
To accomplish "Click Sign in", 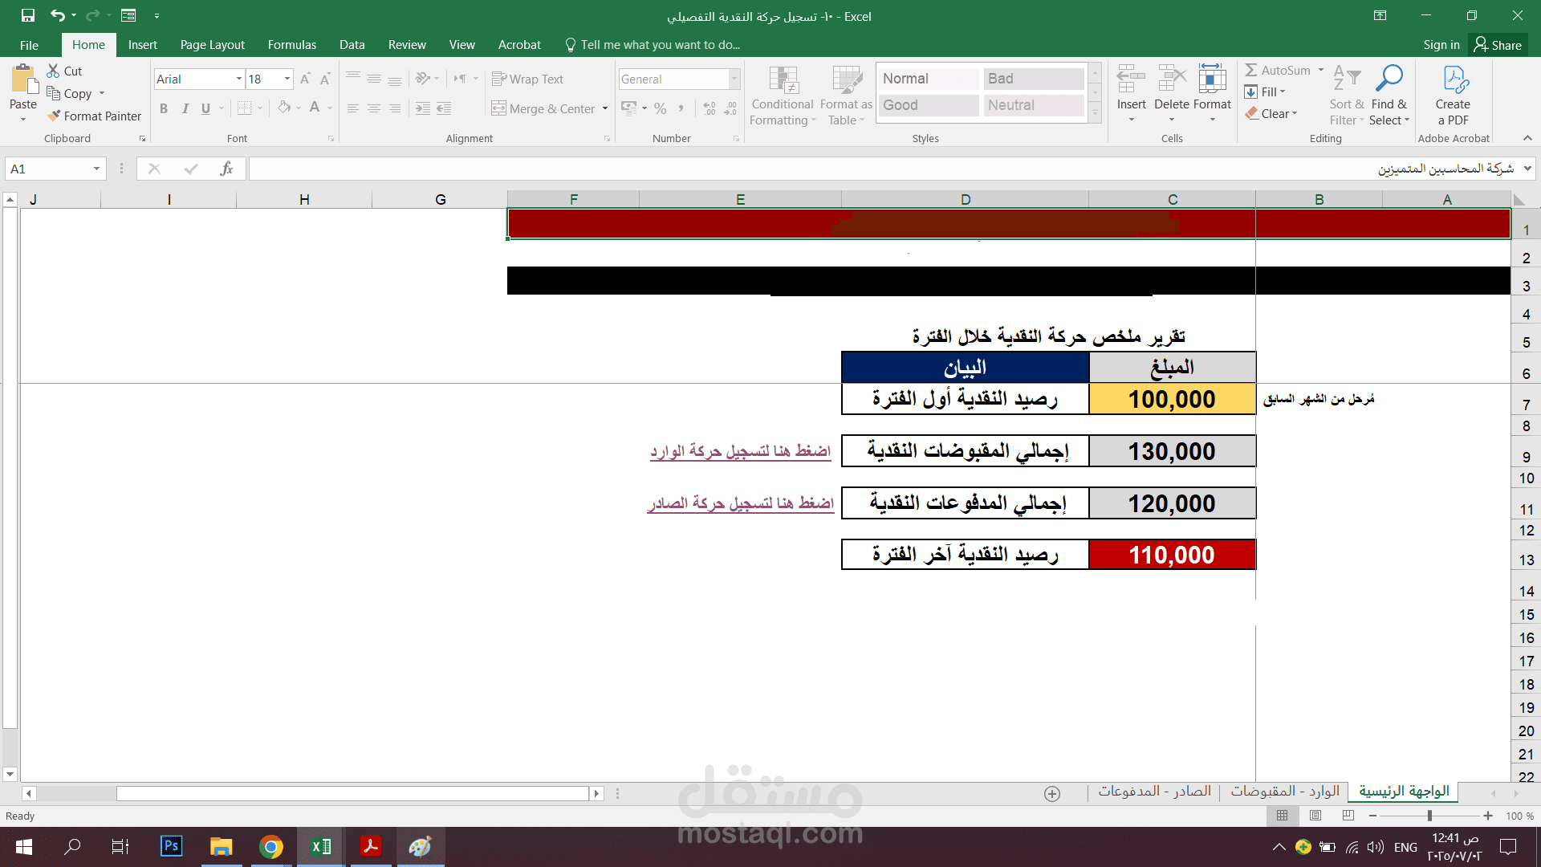I will coord(1441,45).
